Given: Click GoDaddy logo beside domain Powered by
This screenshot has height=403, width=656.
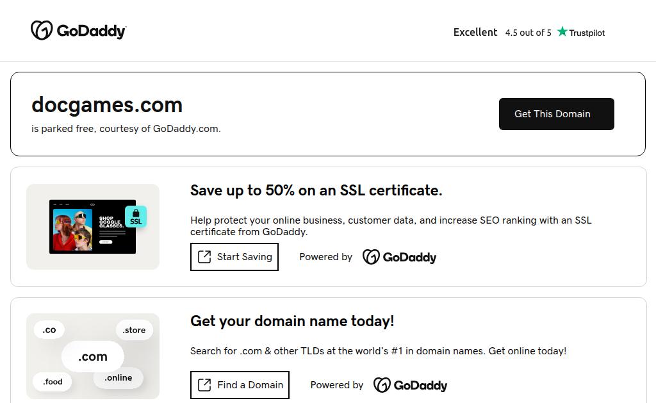Looking at the screenshot, I should 410,385.
